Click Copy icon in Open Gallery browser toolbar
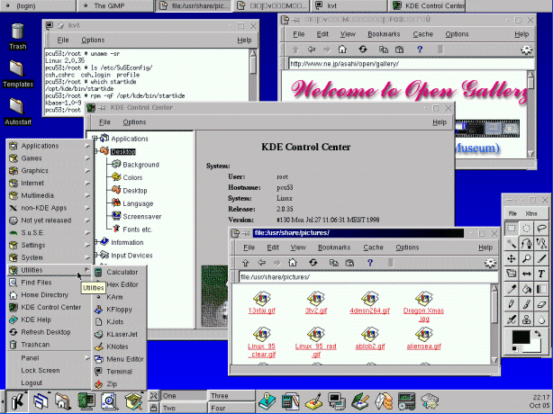Image resolution: width=553 pixels, height=414 pixels. (384, 49)
